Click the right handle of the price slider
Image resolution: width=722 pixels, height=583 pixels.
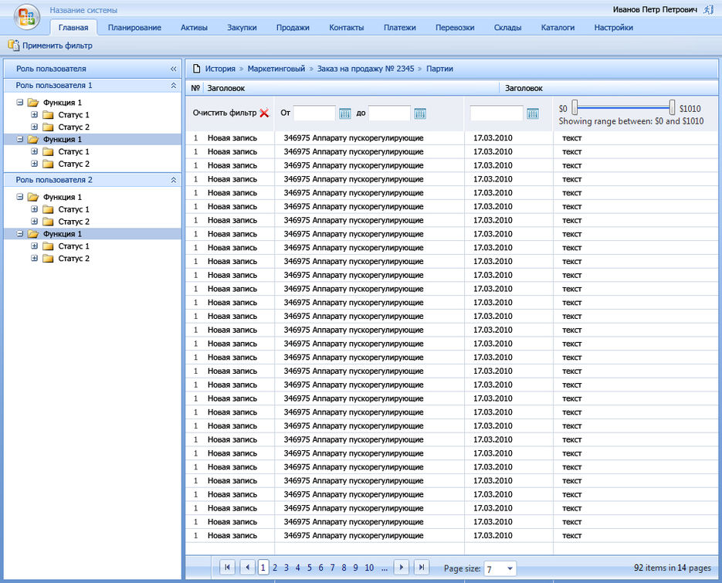[673, 107]
